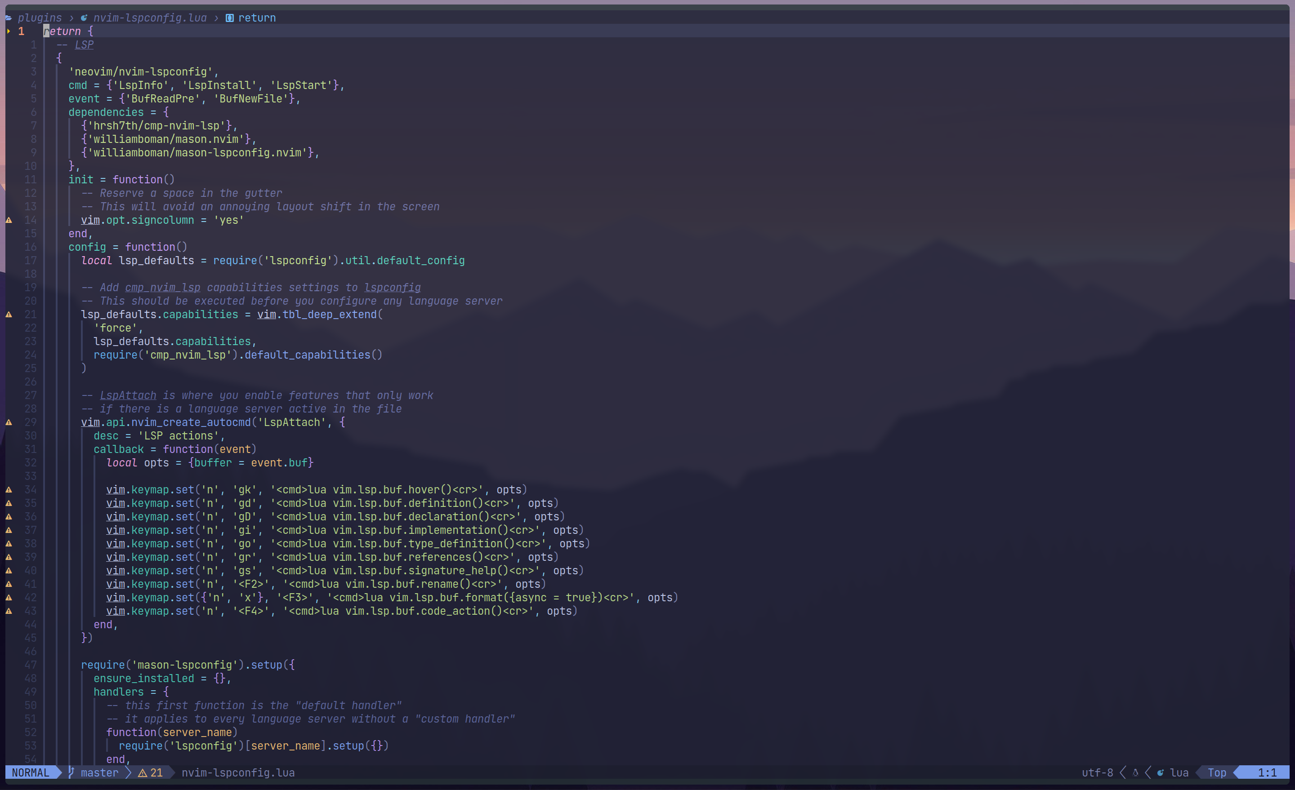Click the warning sign on gutter line 35
Screen dimensions: 1295x790
click(x=9, y=503)
